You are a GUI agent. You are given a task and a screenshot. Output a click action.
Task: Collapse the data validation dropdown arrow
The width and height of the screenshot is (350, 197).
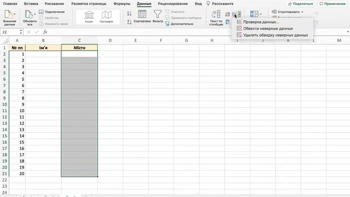click(240, 14)
